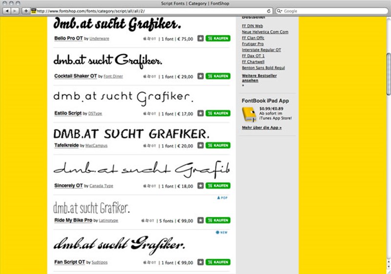This screenshot has width=391, height=274.
Task: Open the Cocktail Shaker OT font page
Action: click(x=76, y=76)
